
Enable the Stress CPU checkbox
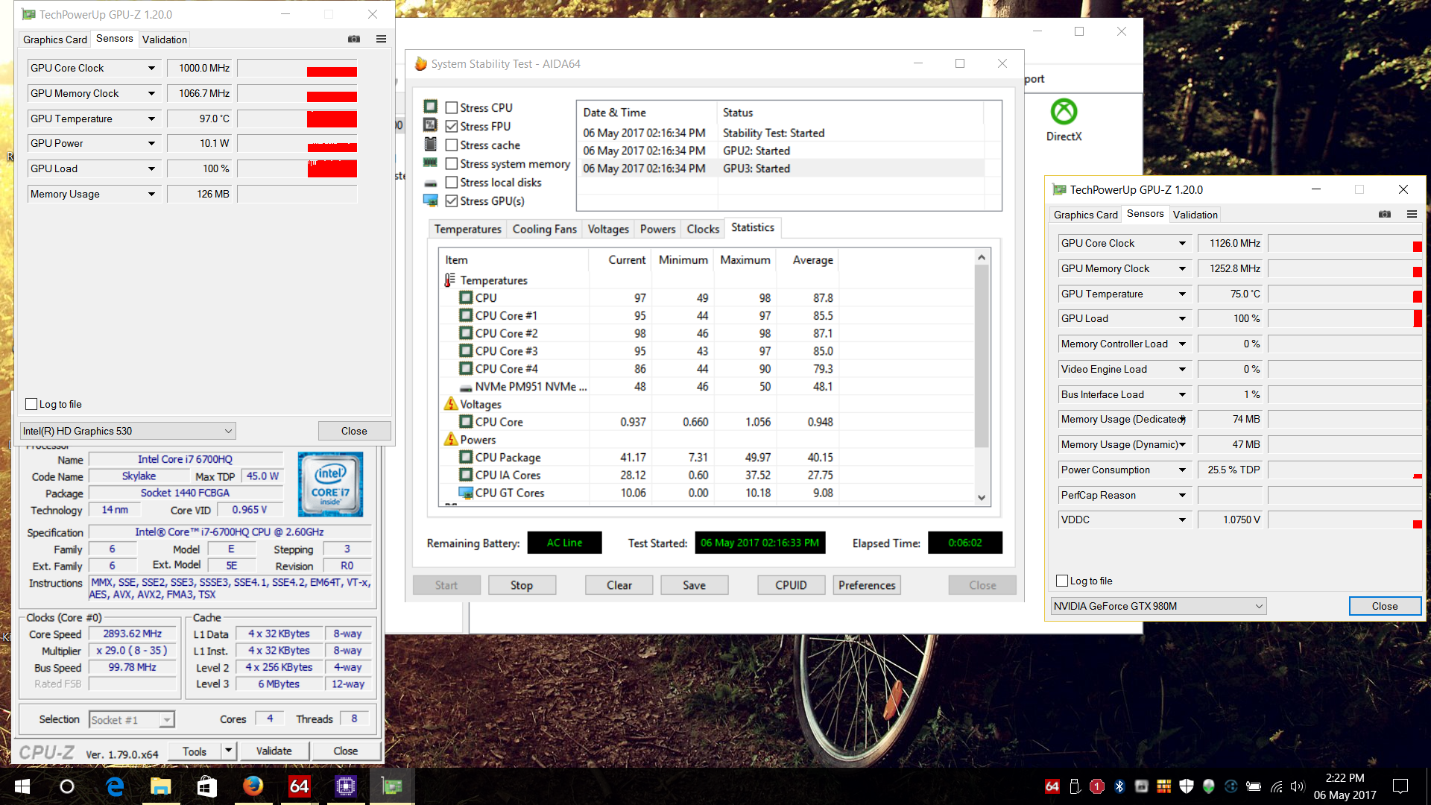[452, 107]
